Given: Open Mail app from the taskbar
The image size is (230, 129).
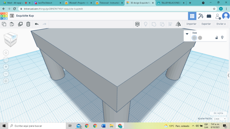Looking at the screenshot, I should coord(79,126).
